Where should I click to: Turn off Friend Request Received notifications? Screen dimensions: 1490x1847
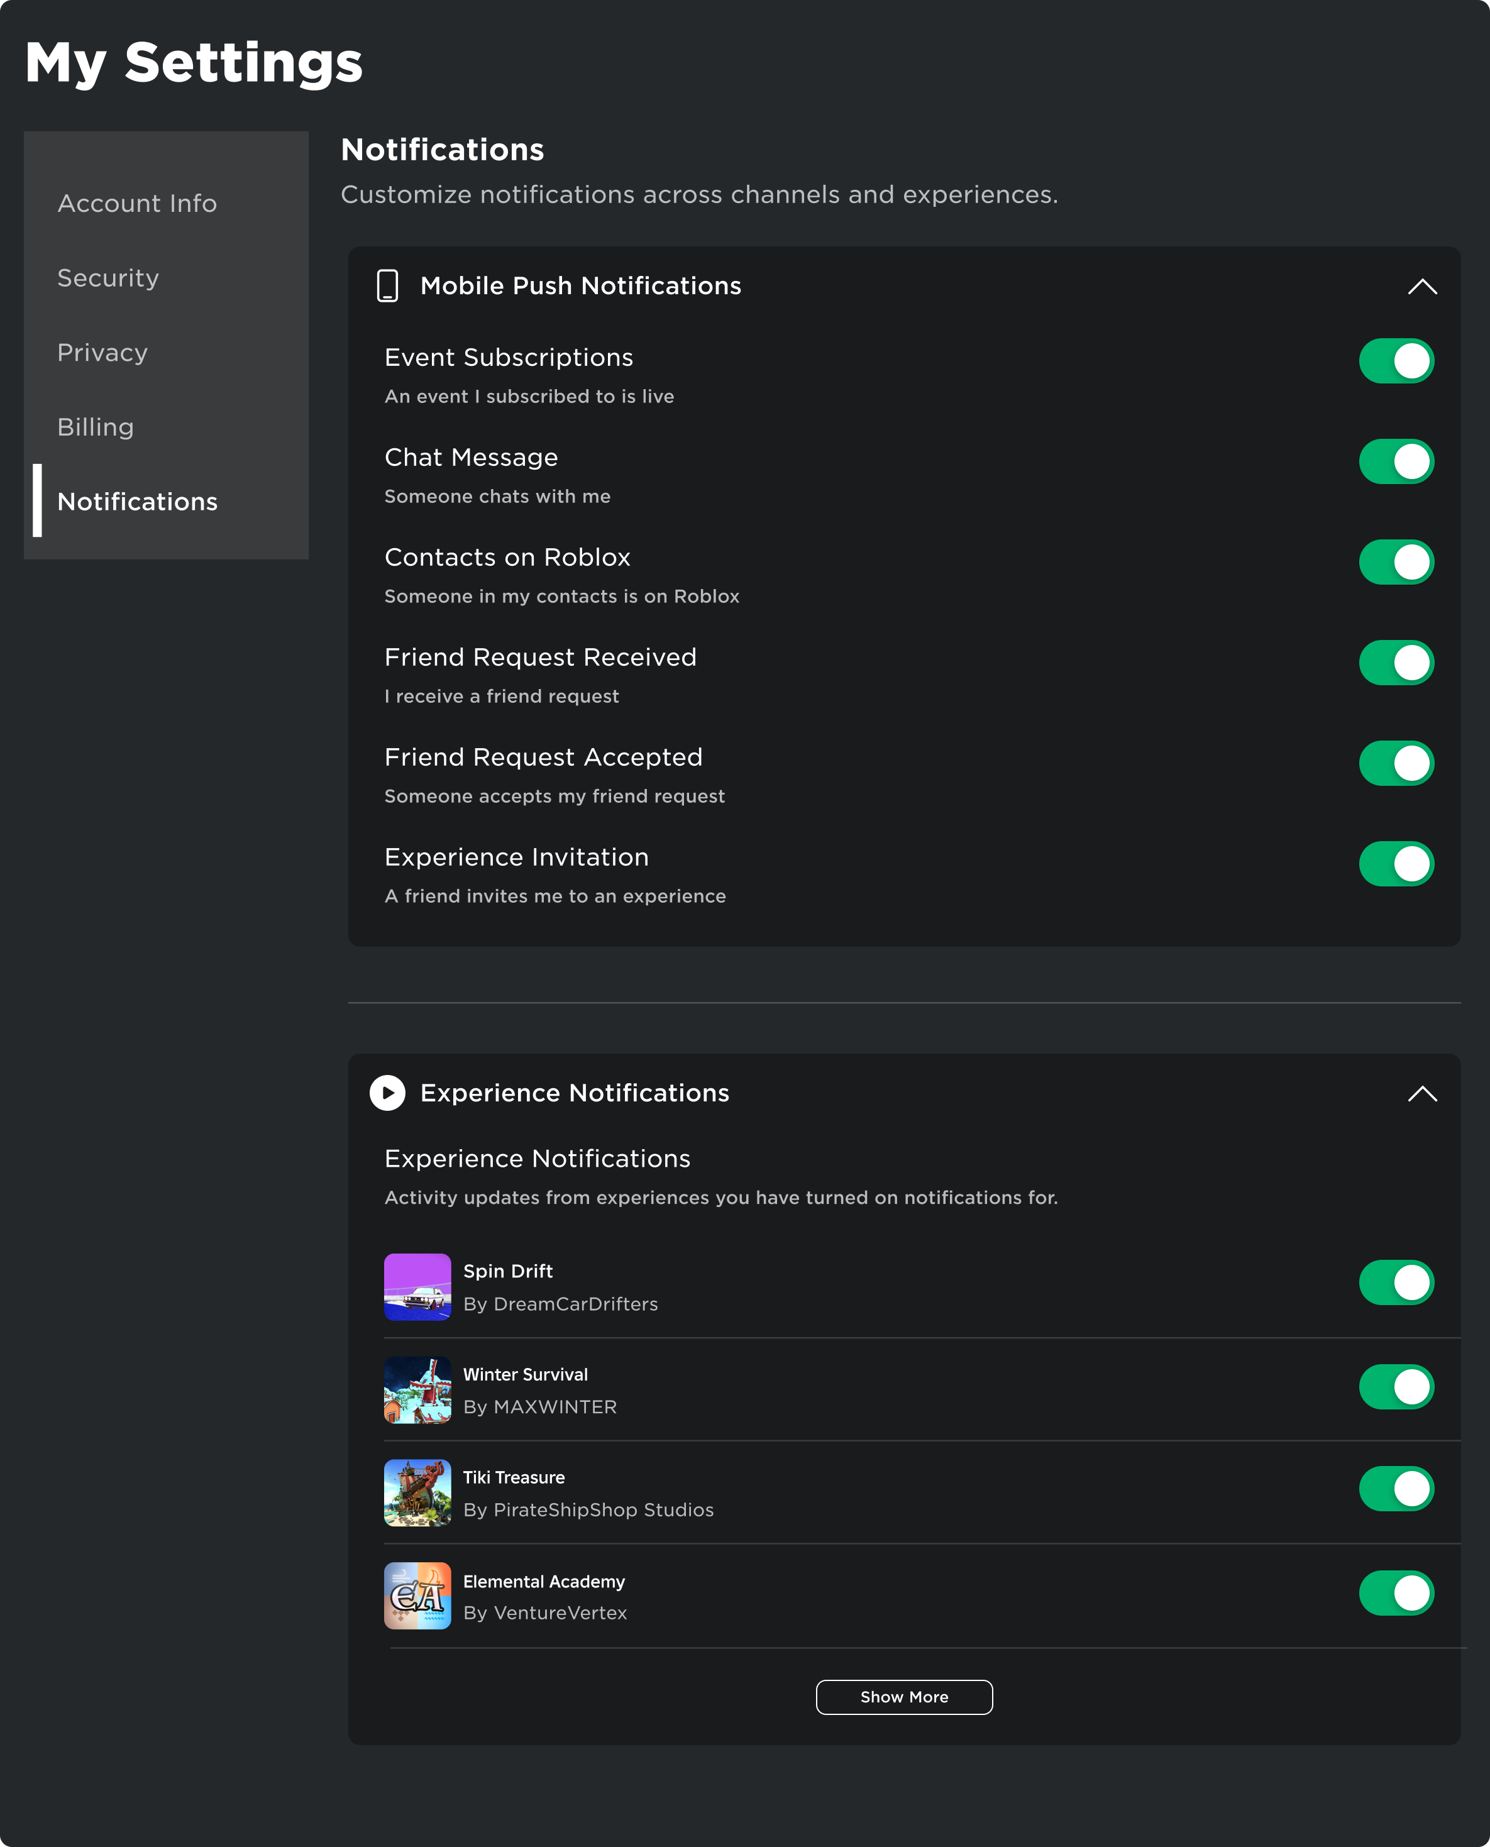click(x=1396, y=662)
